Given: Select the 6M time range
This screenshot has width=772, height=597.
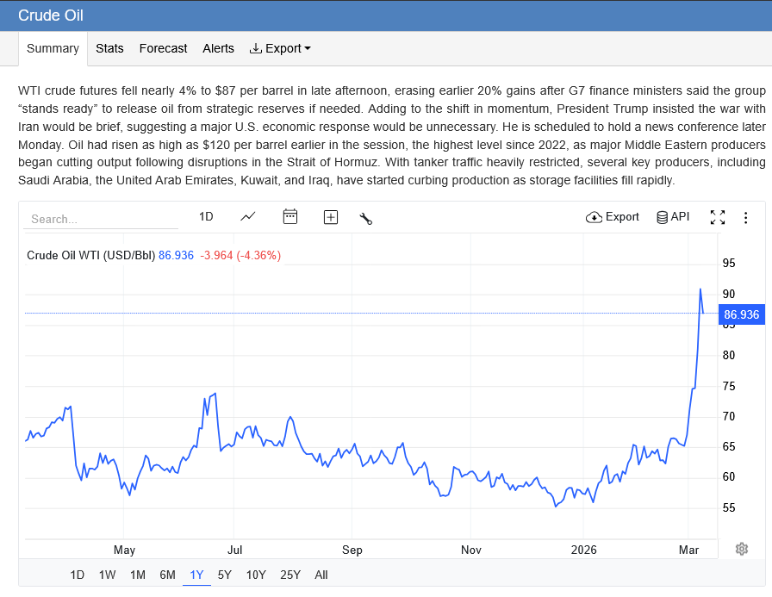Looking at the screenshot, I should coord(167,575).
